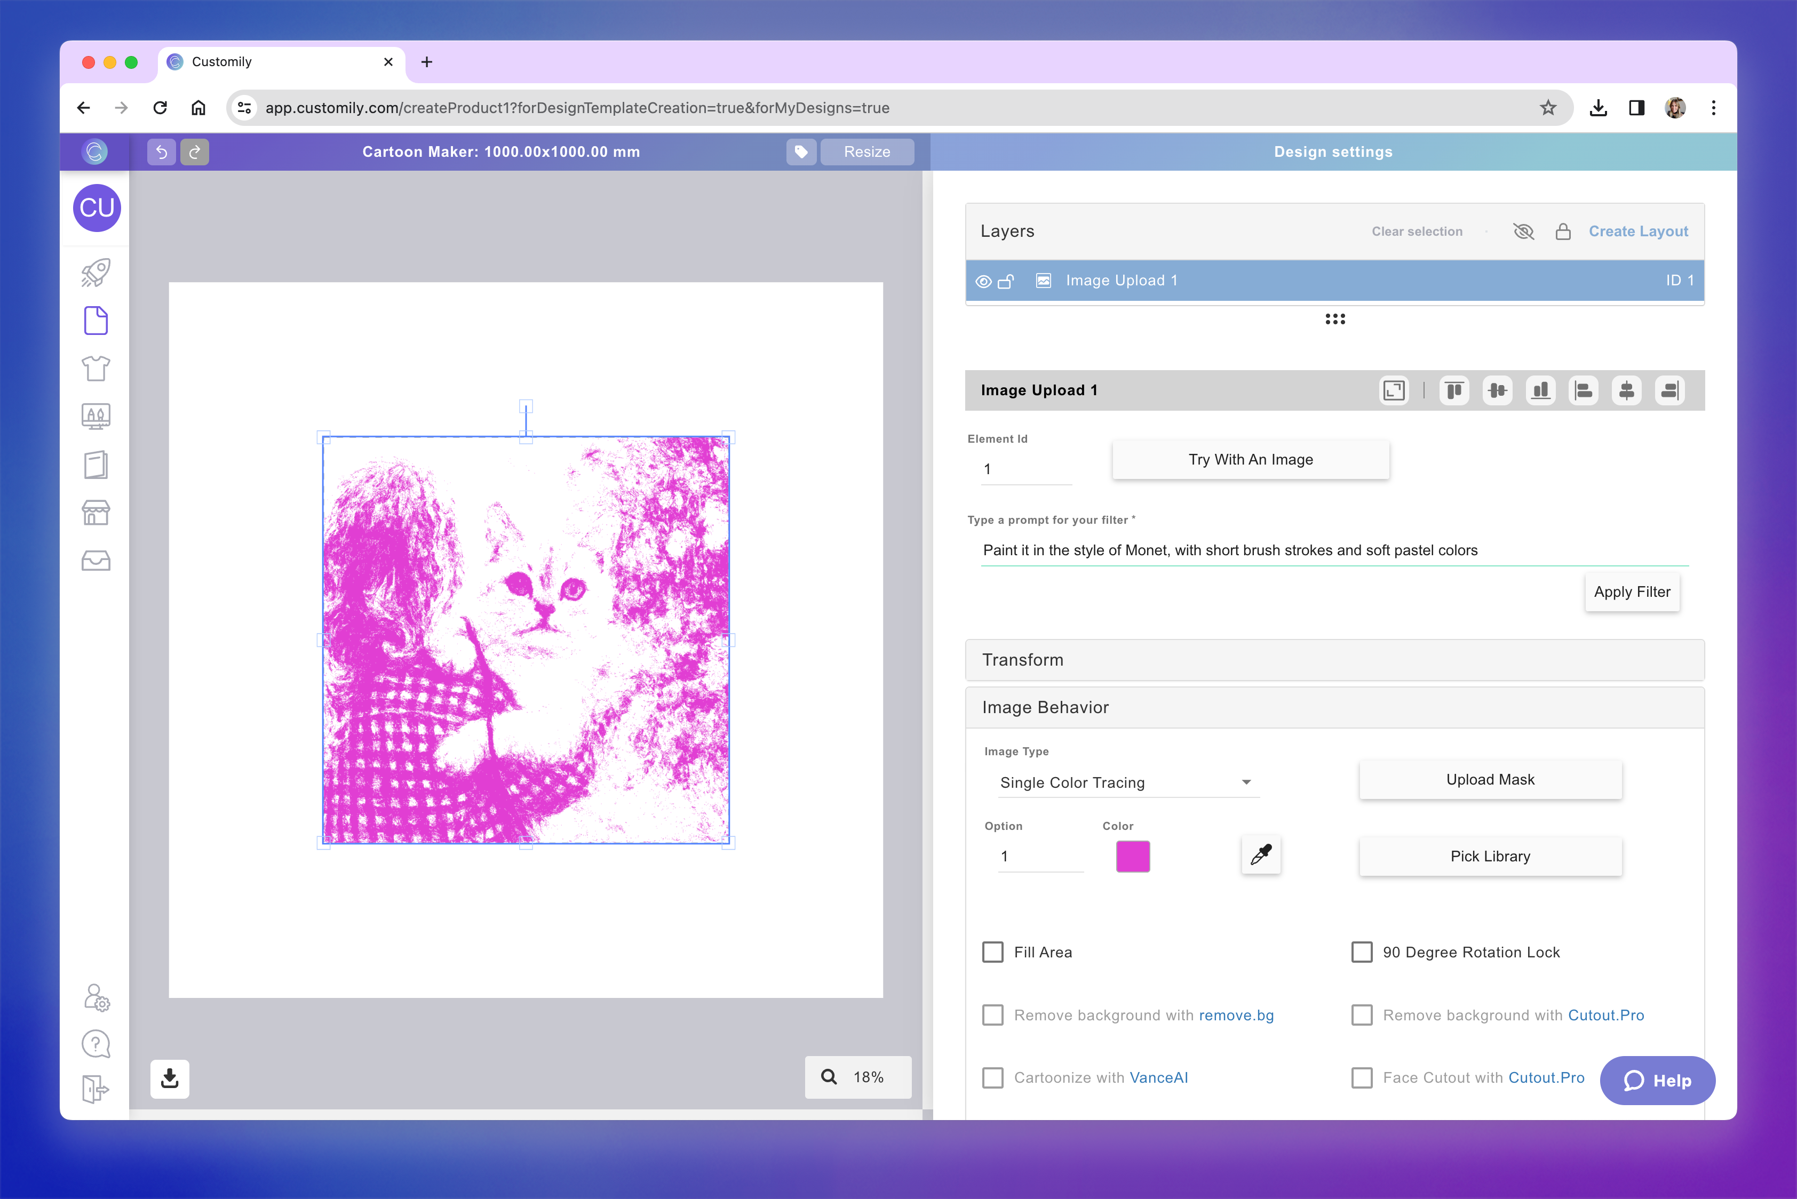Screen dimensions: 1797x1199
Task: Open the T-shirt products icon in the sidebar
Action: tap(96, 369)
